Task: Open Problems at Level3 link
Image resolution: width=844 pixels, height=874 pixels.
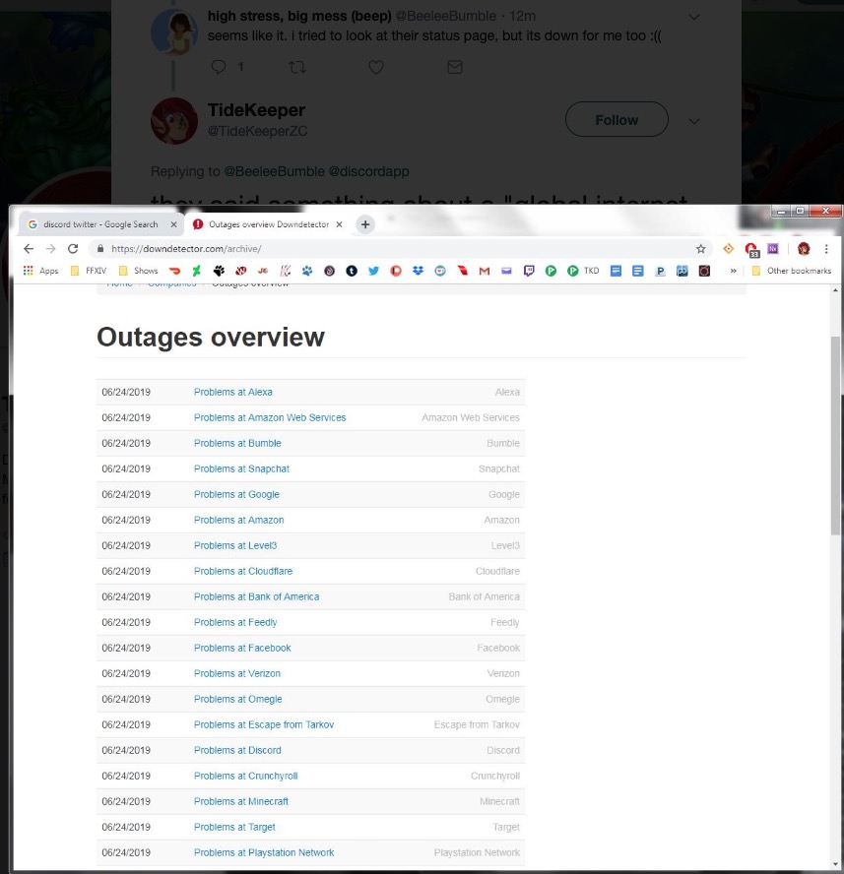Action: [x=235, y=545]
